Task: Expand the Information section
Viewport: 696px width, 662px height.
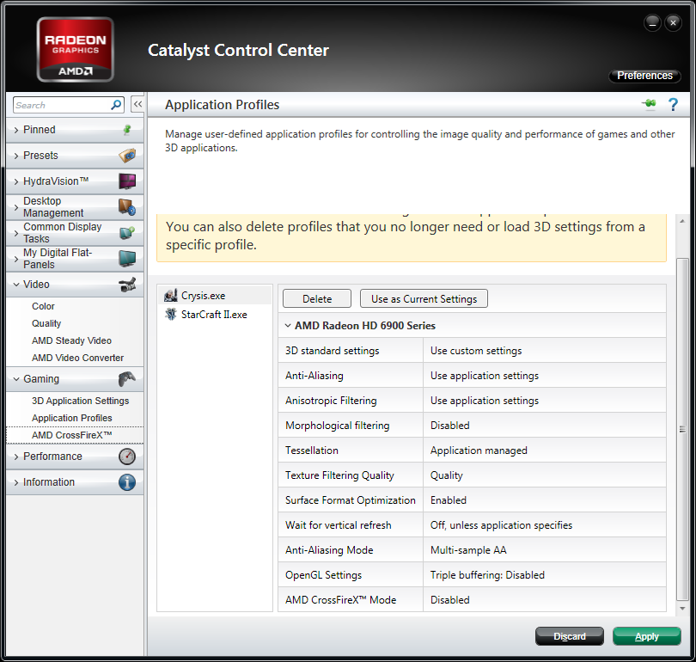Action: [16, 482]
